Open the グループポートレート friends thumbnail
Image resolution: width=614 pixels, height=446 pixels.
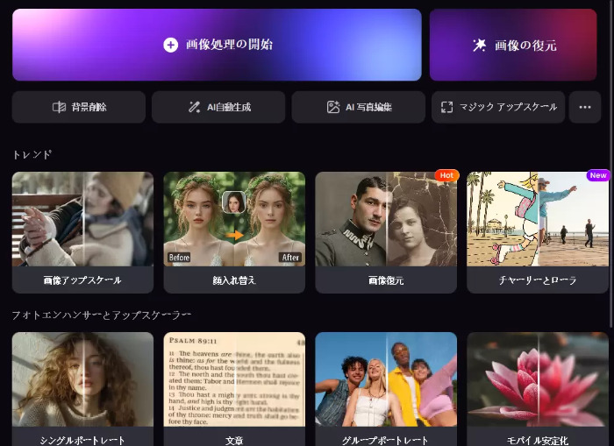[386, 379]
